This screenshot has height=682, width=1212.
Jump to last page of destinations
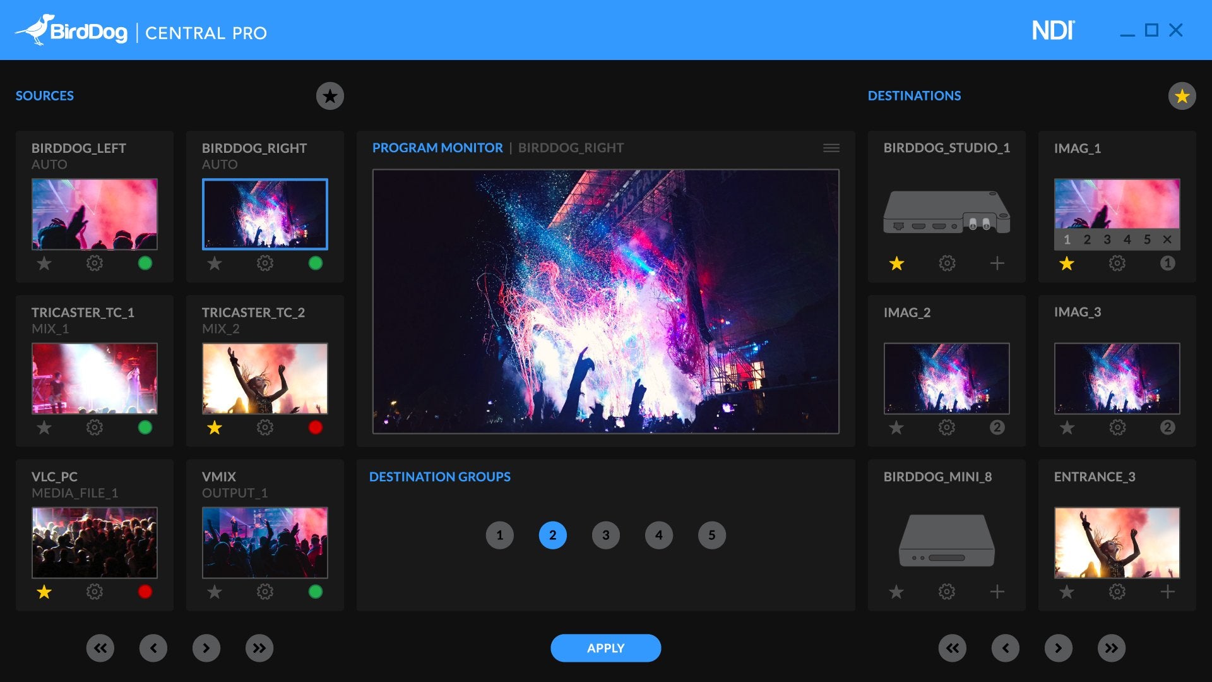pyautogui.click(x=1112, y=648)
